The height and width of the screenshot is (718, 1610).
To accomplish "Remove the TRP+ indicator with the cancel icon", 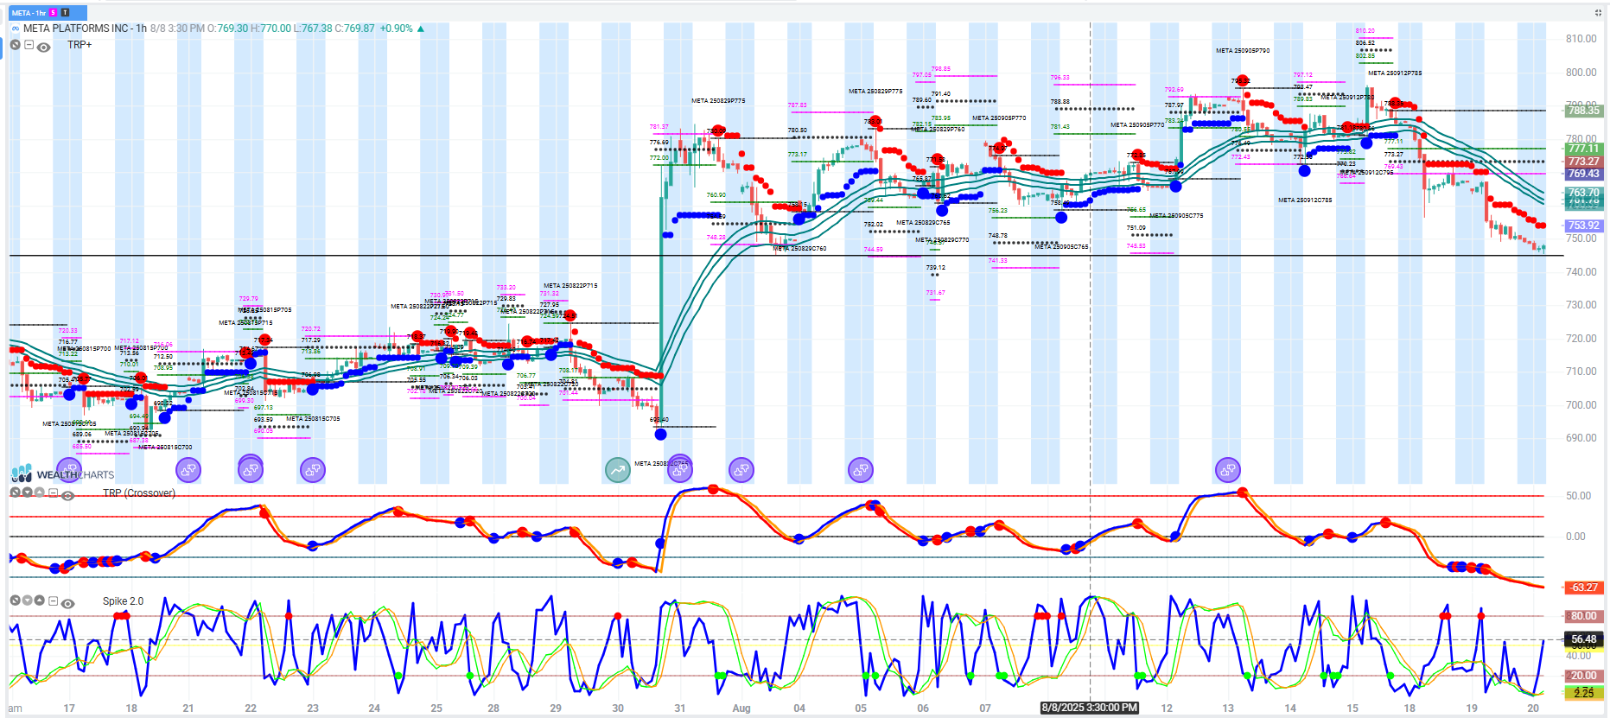I will 16,45.
